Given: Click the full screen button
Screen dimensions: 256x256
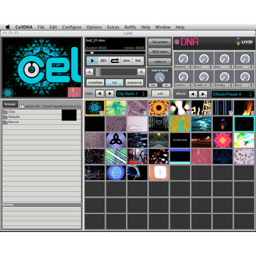Looking at the screenshot, I should point(160,42).
